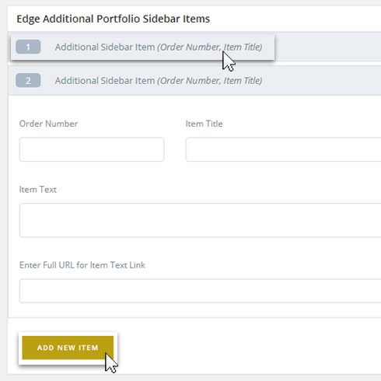Image resolution: width=381 pixels, height=381 pixels.
Task: Click the Edge Additional Portfolio Sidebar Items heading
Action: (114, 19)
